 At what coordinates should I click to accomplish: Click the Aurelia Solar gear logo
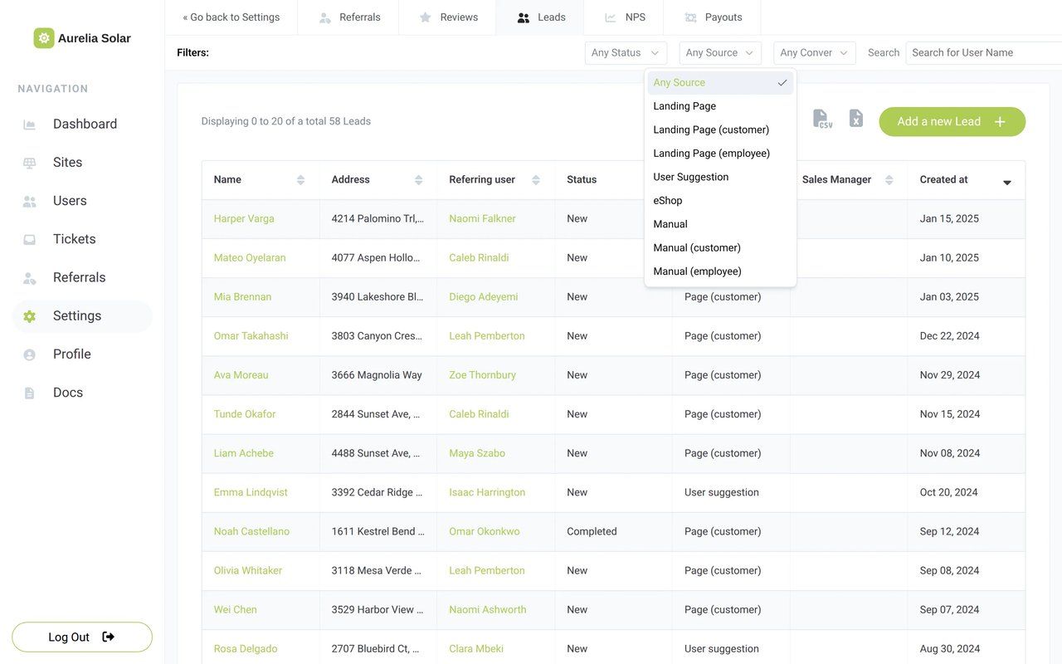(x=44, y=38)
